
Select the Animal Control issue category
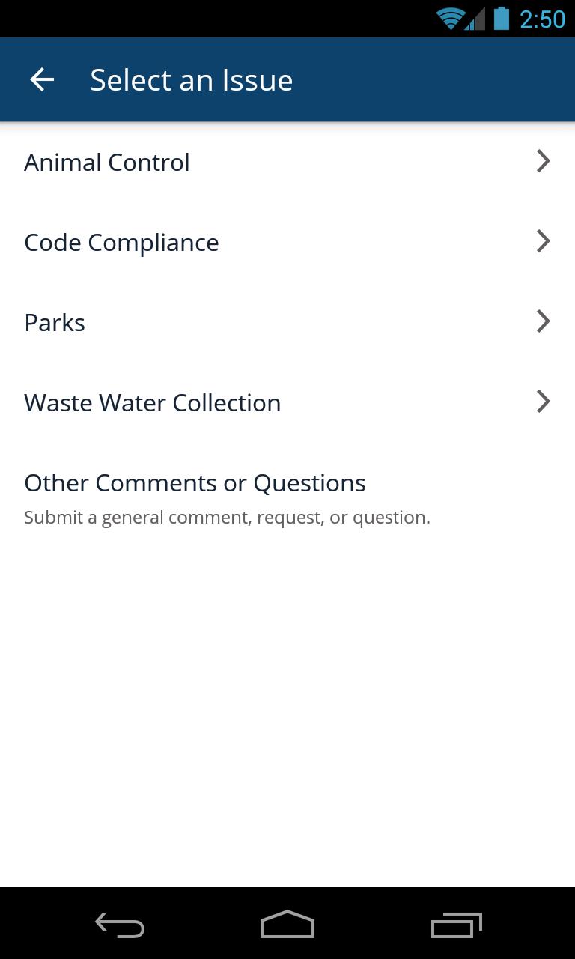(287, 162)
